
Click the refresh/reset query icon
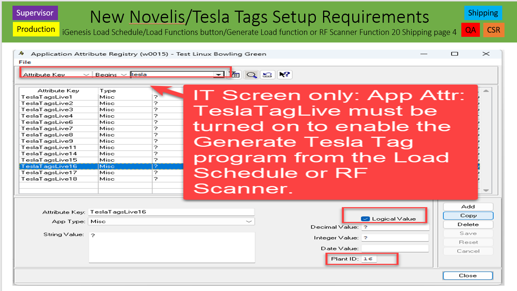click(x=267, y=74)
